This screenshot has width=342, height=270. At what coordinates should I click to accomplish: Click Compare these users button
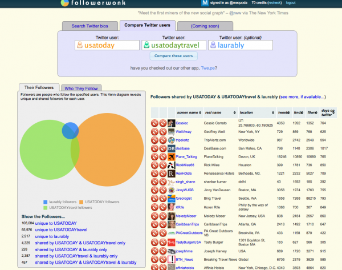tap(174, 56)
